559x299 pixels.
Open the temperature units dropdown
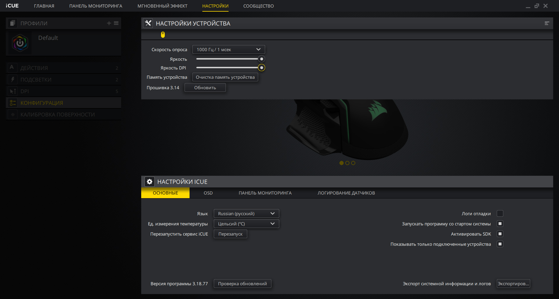click(246, 224)
